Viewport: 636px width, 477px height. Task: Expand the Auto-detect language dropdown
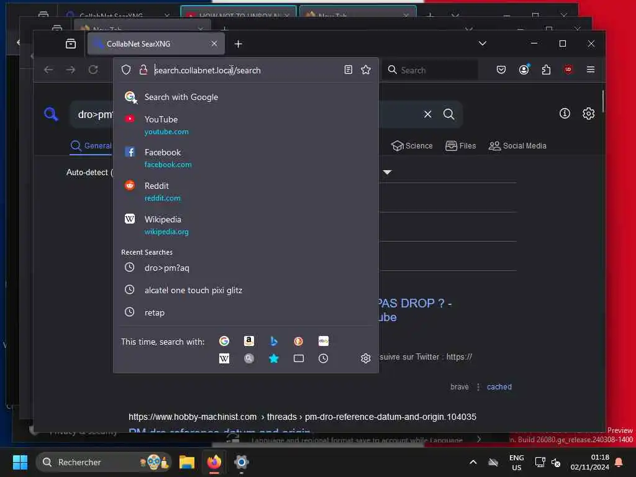coord(89,173)
